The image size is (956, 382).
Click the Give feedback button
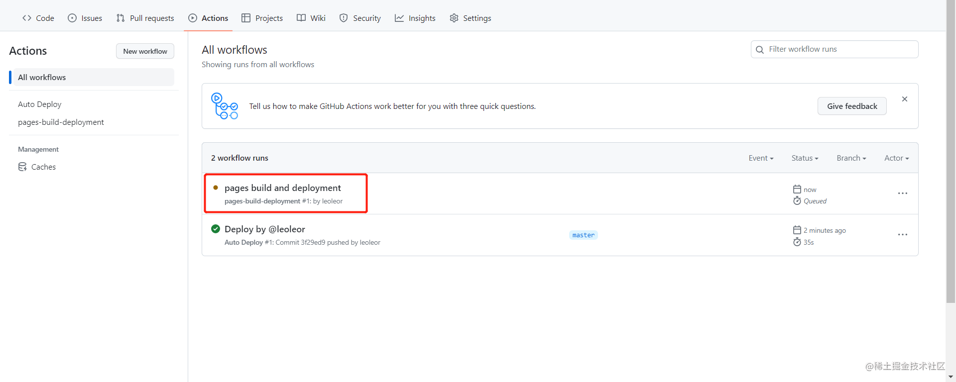click(x=852, y=106)
